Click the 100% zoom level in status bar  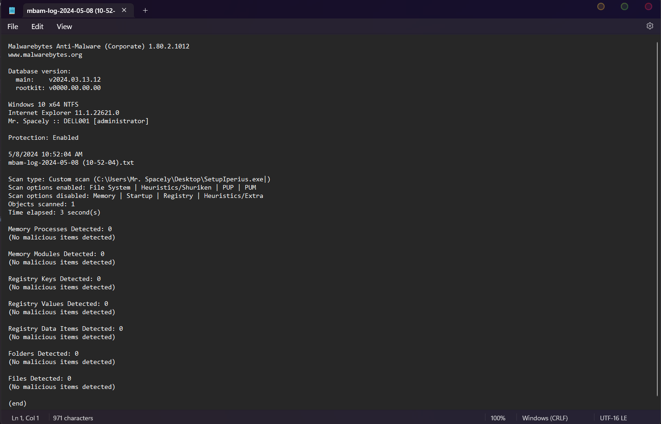(x=498, y=418)
